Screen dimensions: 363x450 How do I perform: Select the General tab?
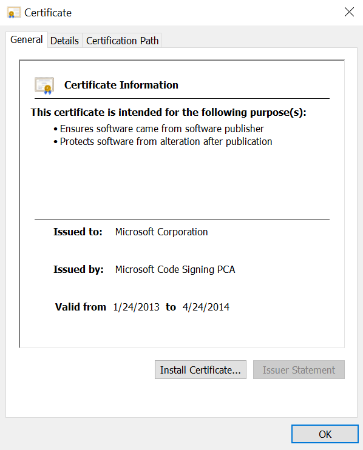click(27, 39)
